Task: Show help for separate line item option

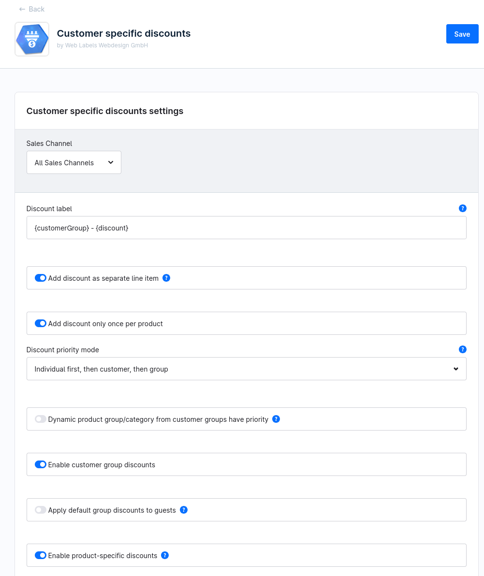Action: [x=166, y=278]
